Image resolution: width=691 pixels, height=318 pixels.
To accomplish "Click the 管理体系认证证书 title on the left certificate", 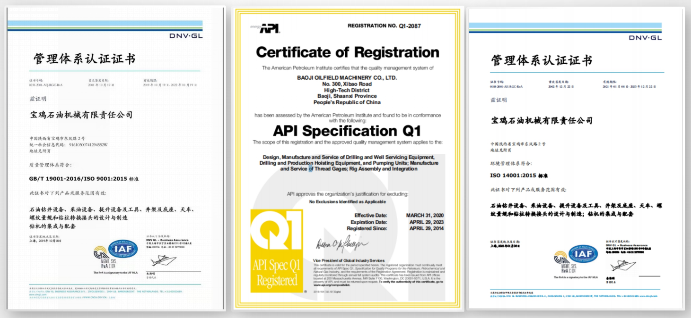I will pyautogui.click(x=84, y=59).
